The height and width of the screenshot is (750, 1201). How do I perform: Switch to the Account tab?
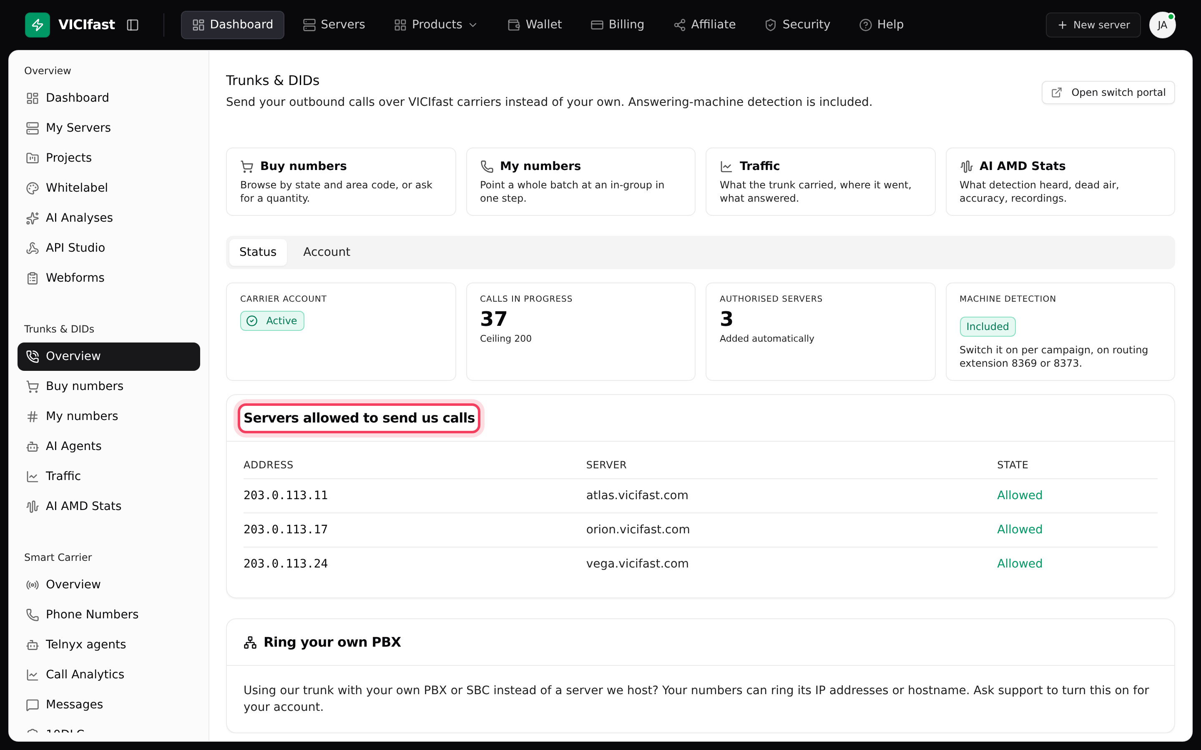point(327,252)
